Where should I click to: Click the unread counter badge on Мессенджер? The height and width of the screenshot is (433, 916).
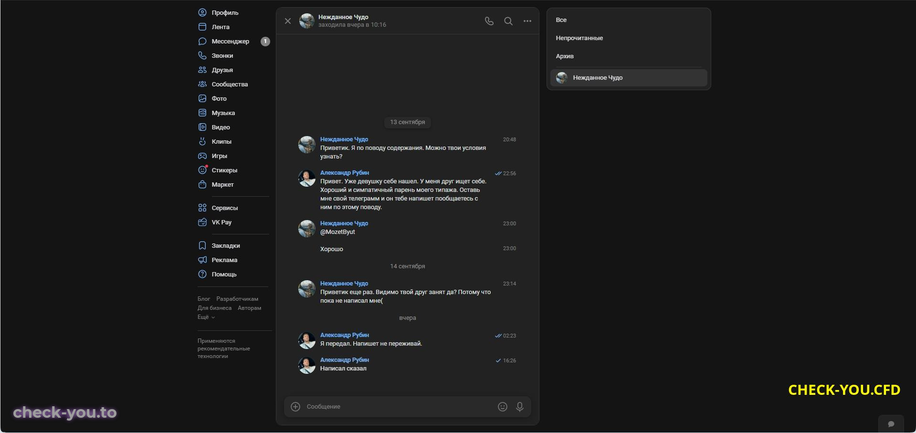point(265,42)
